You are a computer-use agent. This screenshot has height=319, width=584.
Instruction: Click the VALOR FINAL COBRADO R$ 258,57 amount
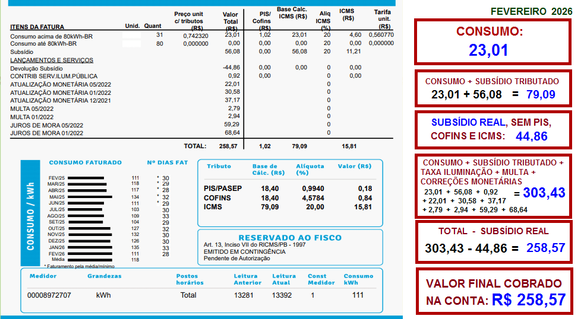tap(528, 300)
